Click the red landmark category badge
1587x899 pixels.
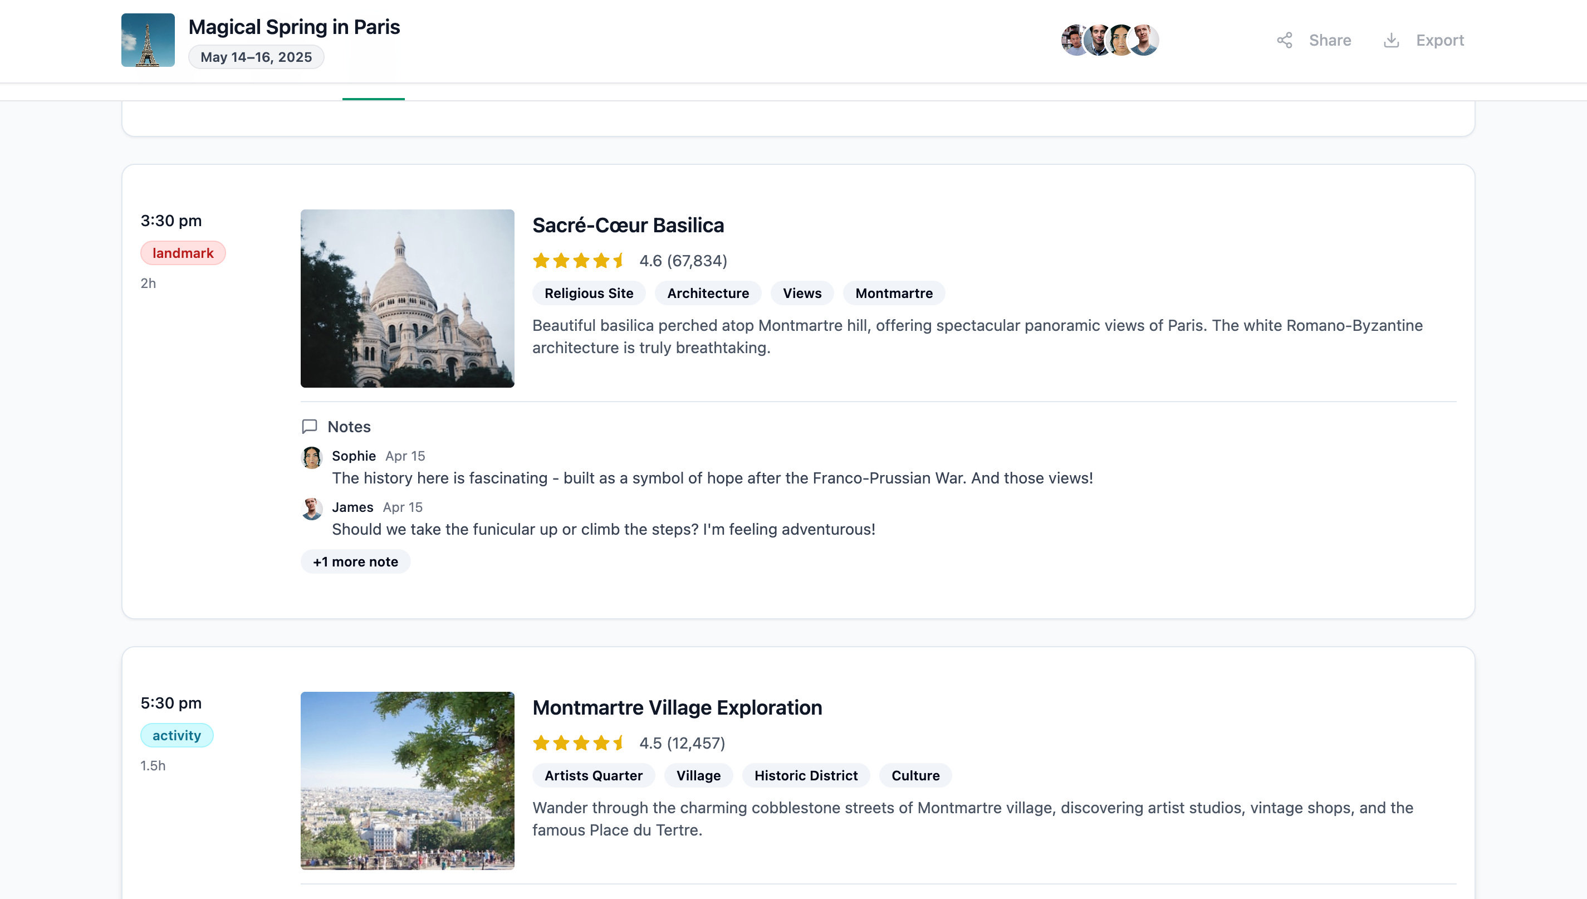pos(183,253)
